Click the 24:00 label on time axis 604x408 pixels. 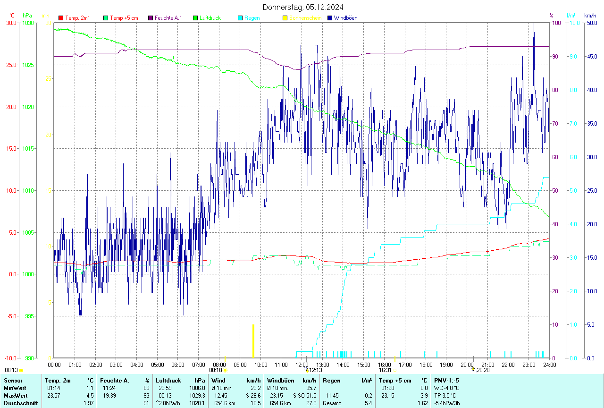tap(549, 365)
